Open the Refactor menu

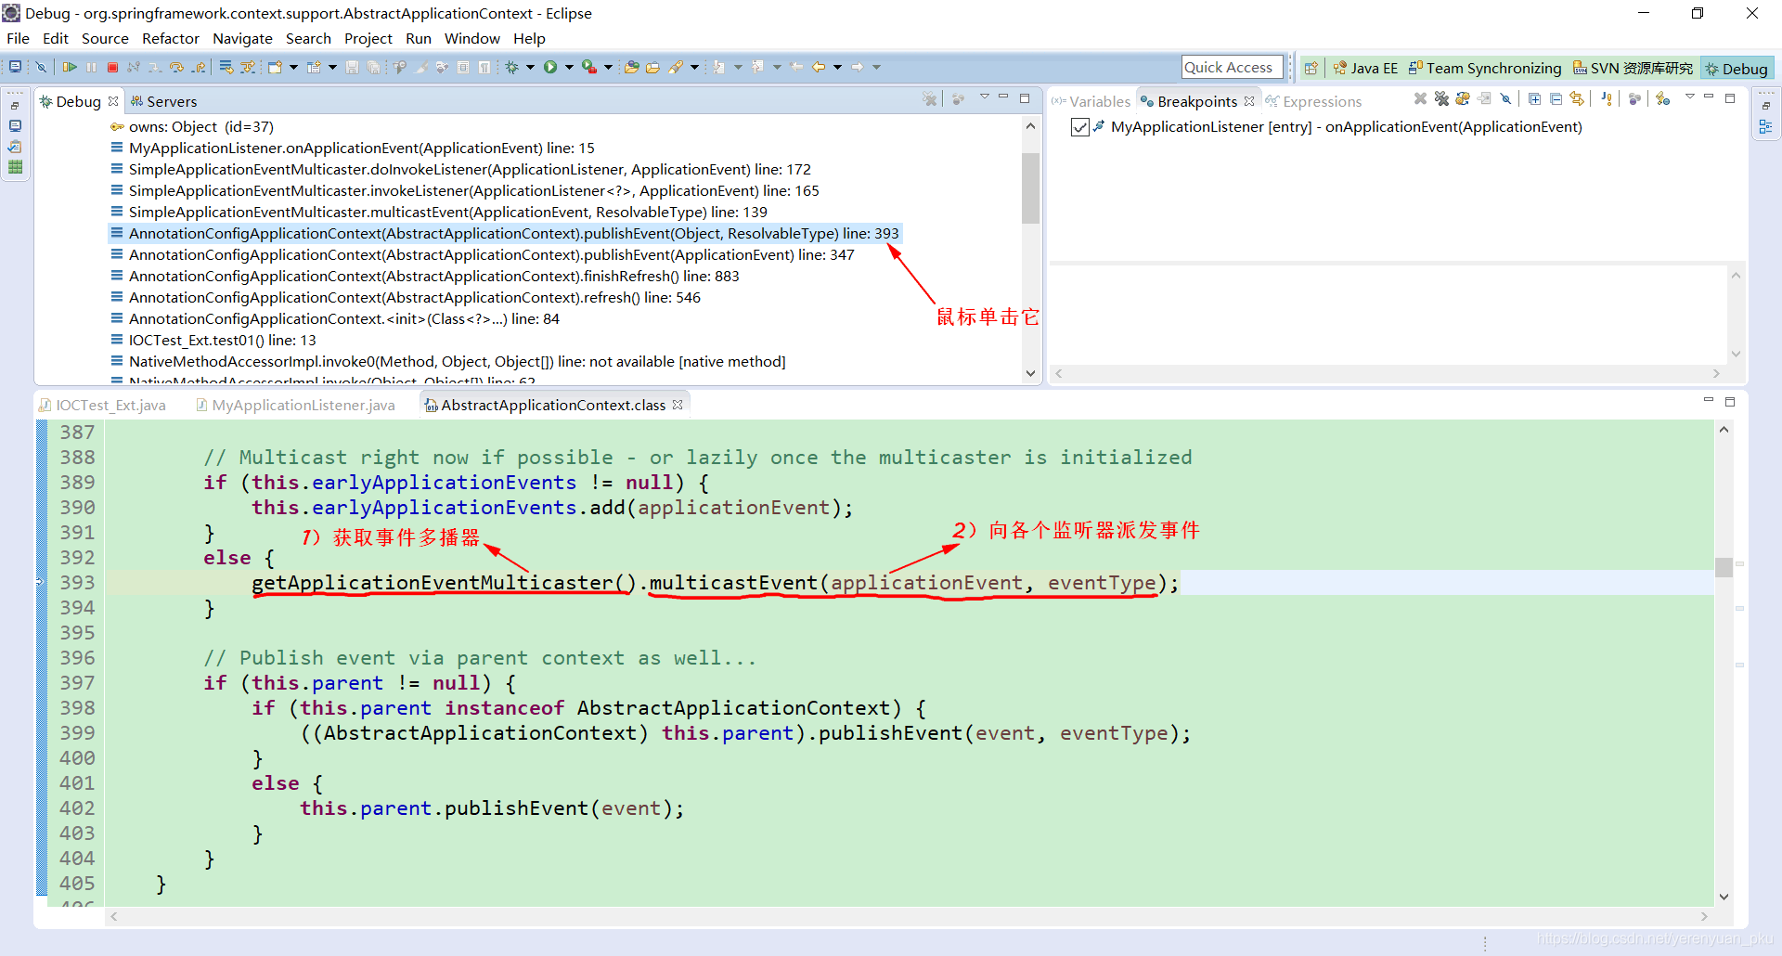(x=171, y=38)
